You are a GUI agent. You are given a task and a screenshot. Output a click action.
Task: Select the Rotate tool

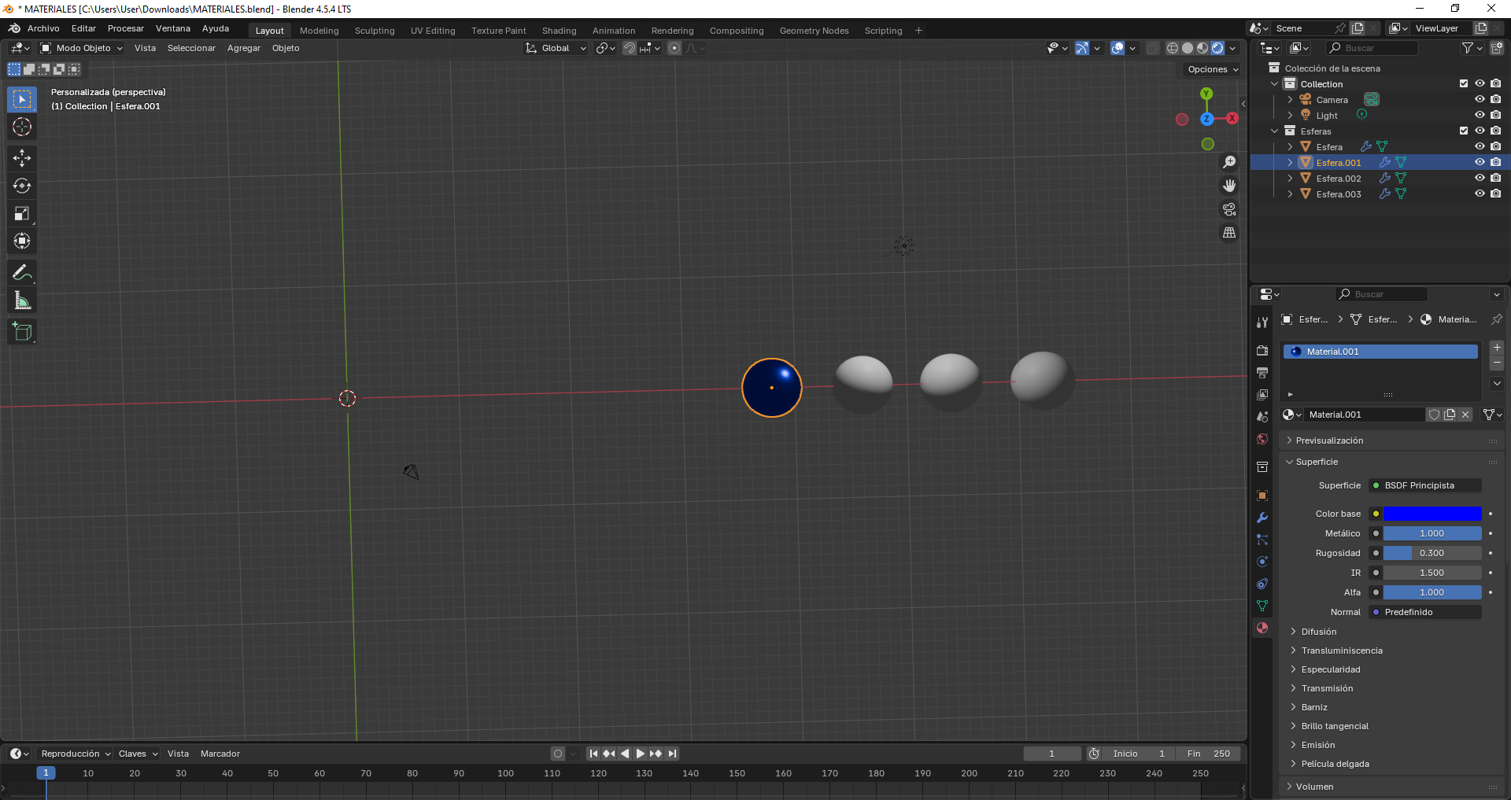[x=22, y=186]
